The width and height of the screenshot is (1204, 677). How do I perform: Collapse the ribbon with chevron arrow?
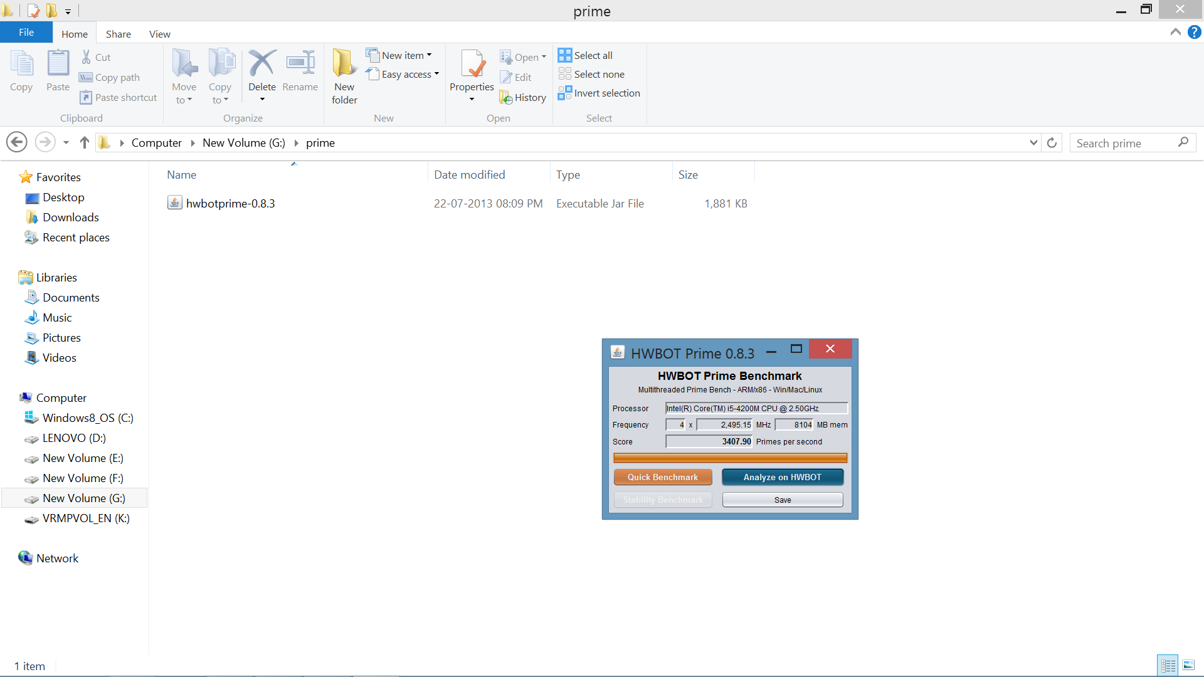coord(1176,32)
